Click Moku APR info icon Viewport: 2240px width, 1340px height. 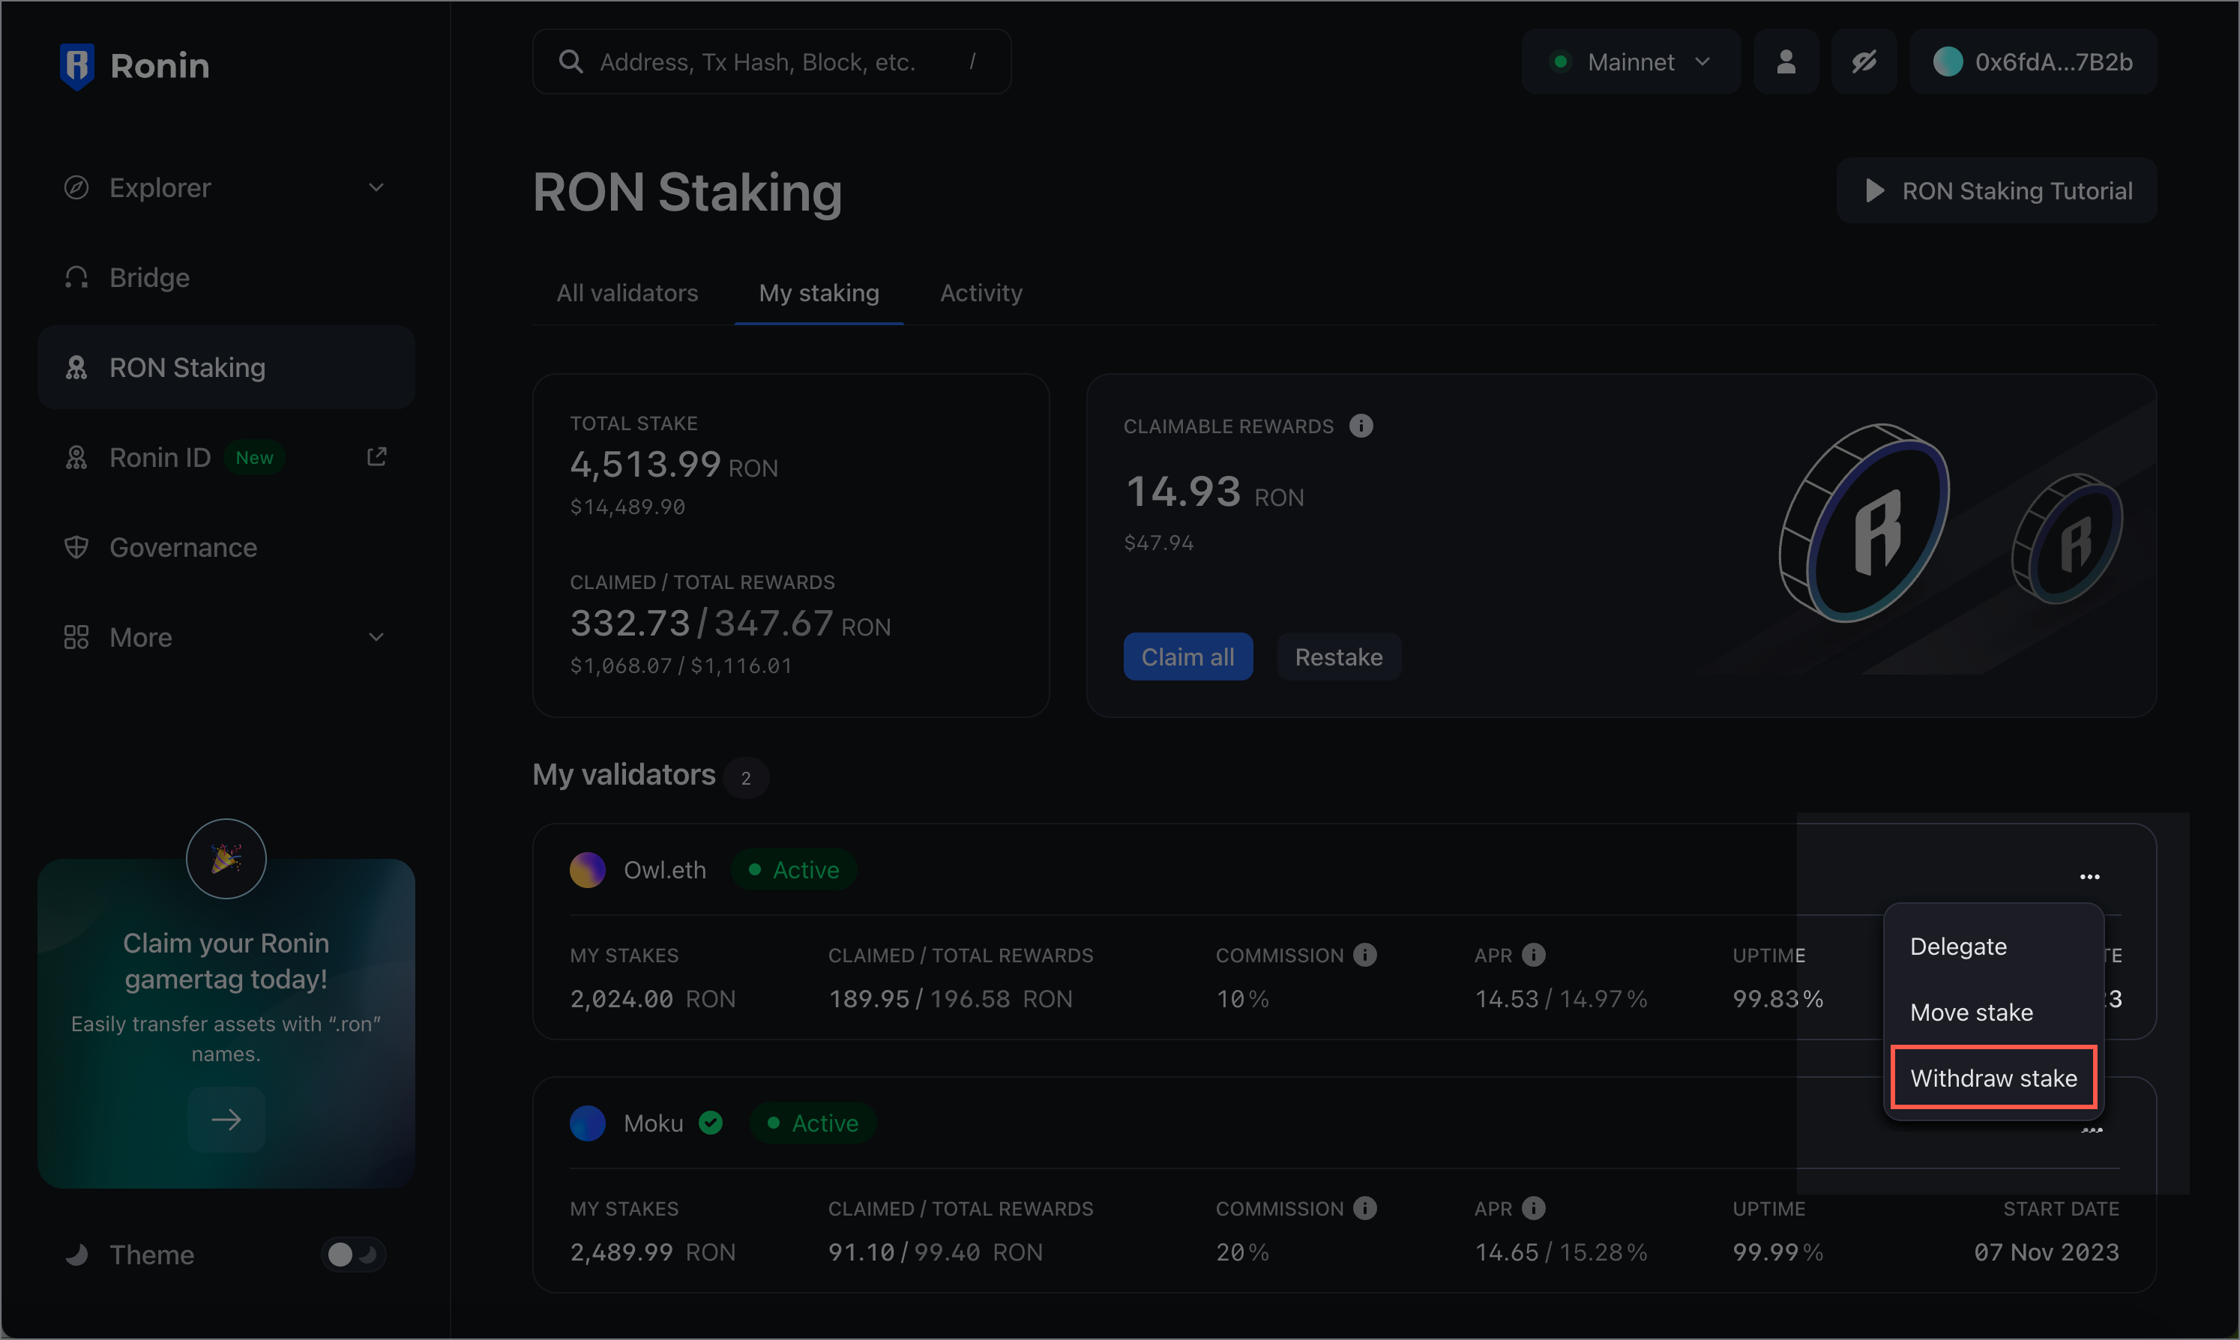pyautogui.click(x=1533, y=1208)
